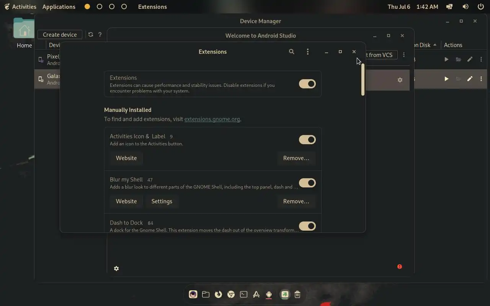Open Website for Activities Icon & Label
Screen dimensions: 490x306
pyautogui.click(x=126, y=158)
